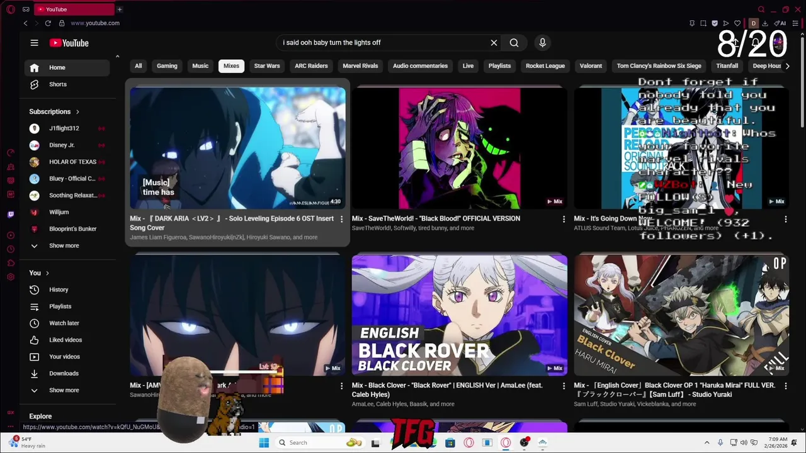Select the Marvel Rivals chip
Image resolution: width=806 pixels, height=453 pixels.
pos(360,65)
